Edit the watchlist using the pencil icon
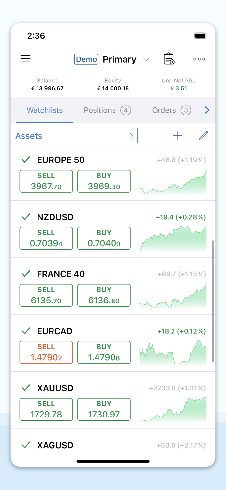 (203, 135)
